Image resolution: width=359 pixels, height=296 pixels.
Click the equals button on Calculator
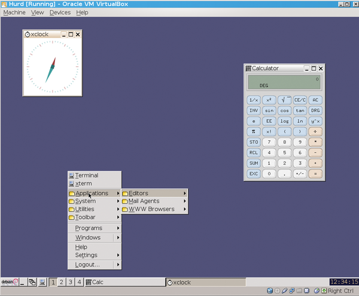pos(315,174)
